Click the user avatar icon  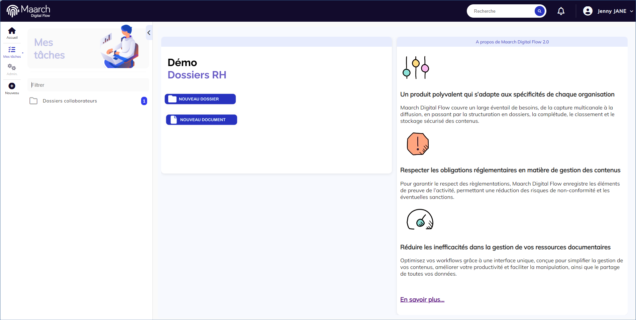588,11
